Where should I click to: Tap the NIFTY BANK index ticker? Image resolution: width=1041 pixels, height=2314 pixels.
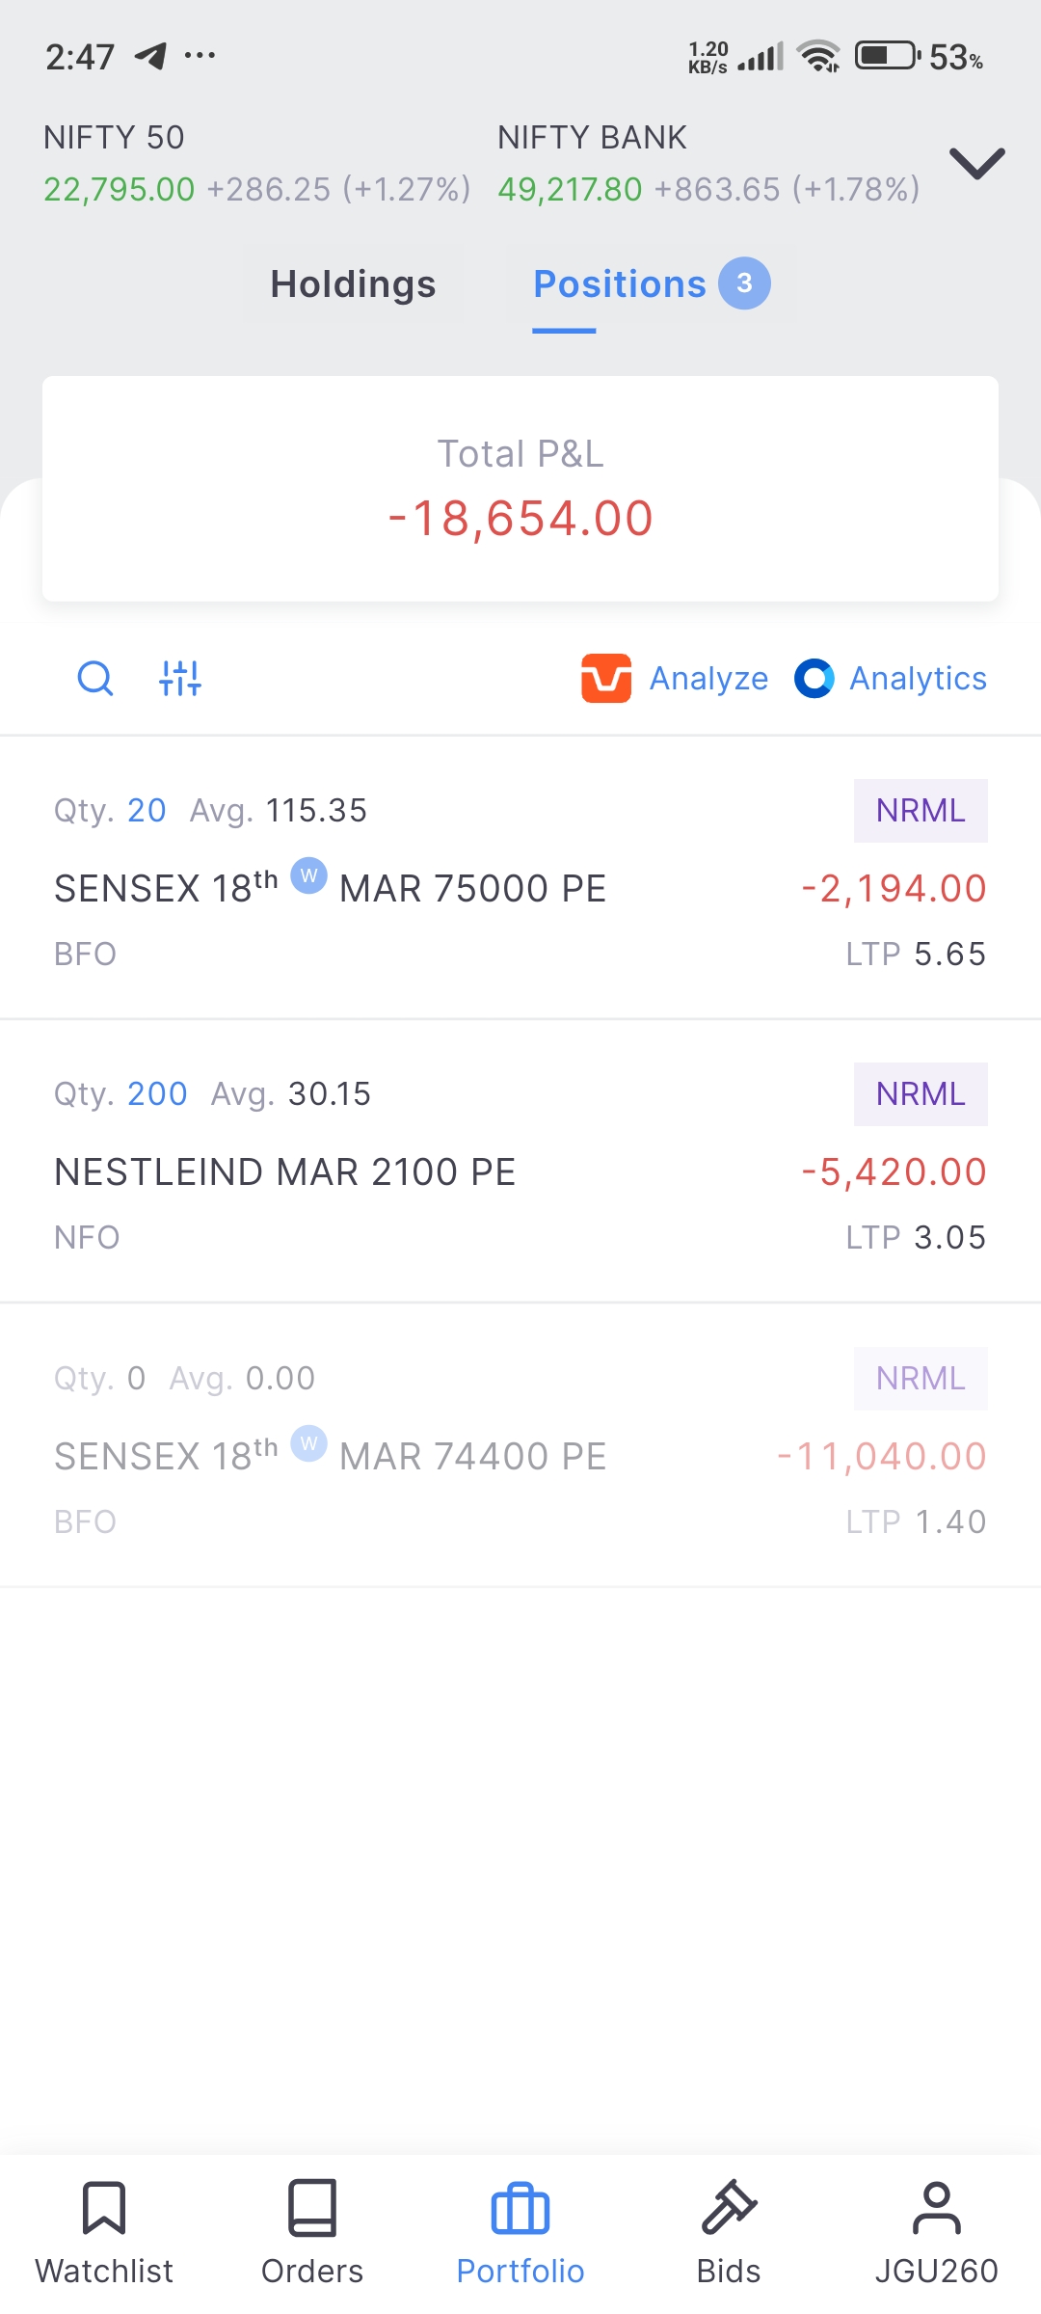(x=708, y=164)
